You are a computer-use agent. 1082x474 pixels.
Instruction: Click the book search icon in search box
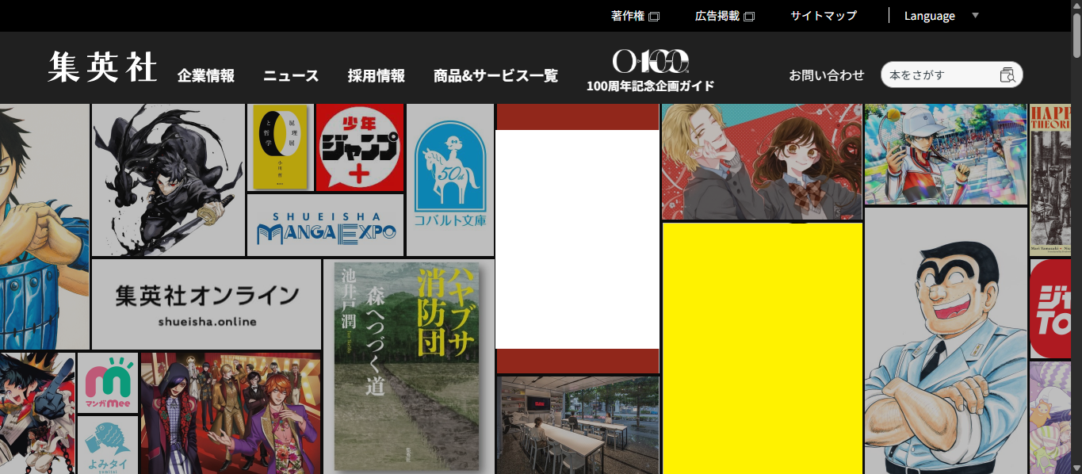[1007, 75]
